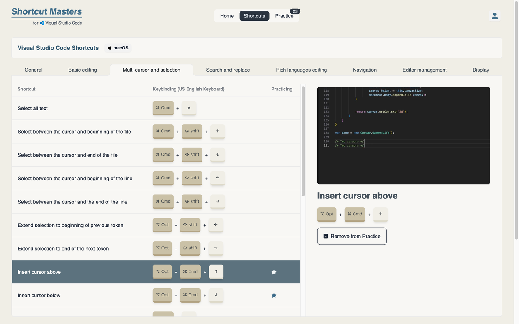Select the Multi-cursor and selection tab

click(x=152, y=70)
